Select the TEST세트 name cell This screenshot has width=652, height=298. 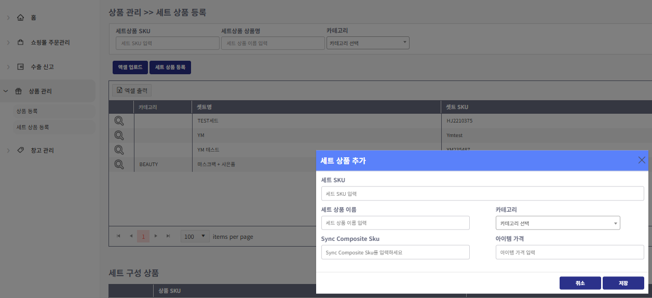[x=316, y=121]
